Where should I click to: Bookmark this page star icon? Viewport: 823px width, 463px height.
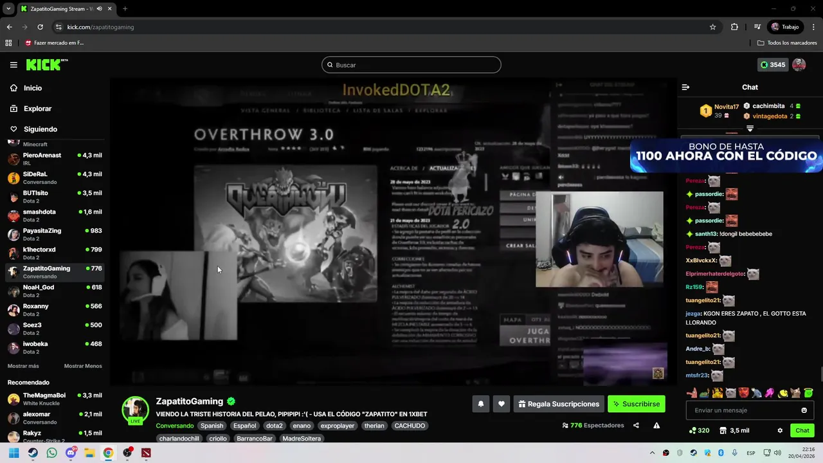coord(712,27)
